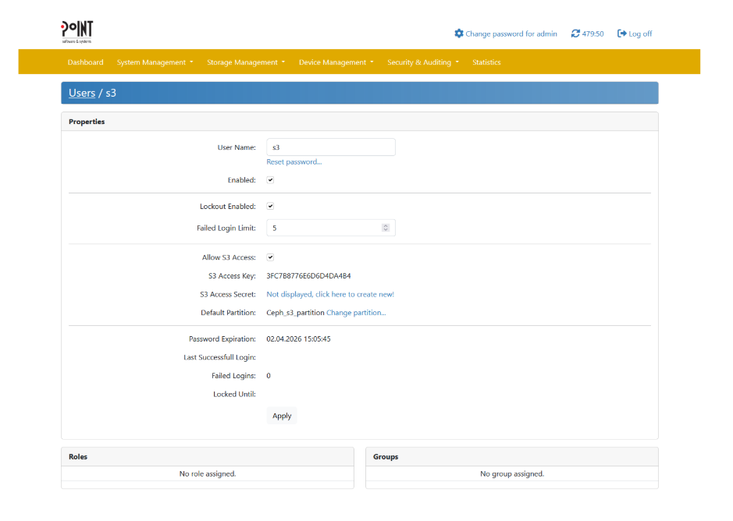Image resolution: width=733 pixels, height=521 pixels.
Task: Click the s3 breadcrumb title text
Action: coord(111,93)
